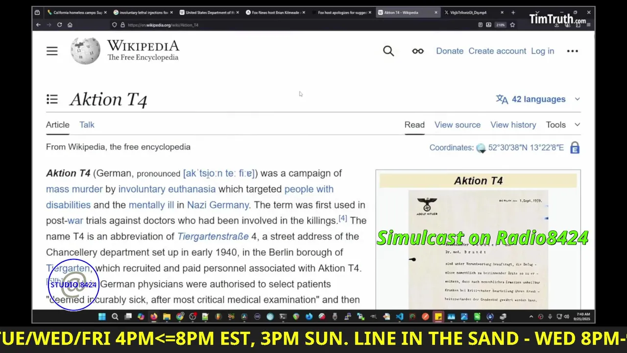Follow the 'Tiergartenstraße' link
The height and width of the screenshot is (353, 627).
[x=213, y=236]
